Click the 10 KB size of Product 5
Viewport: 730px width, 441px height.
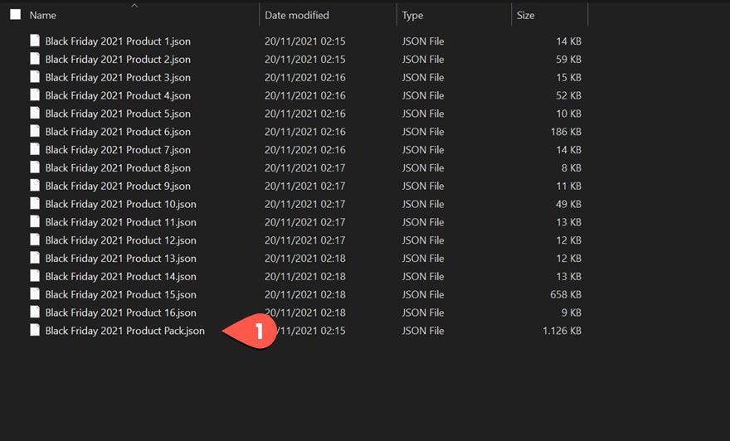click(568, 114)
